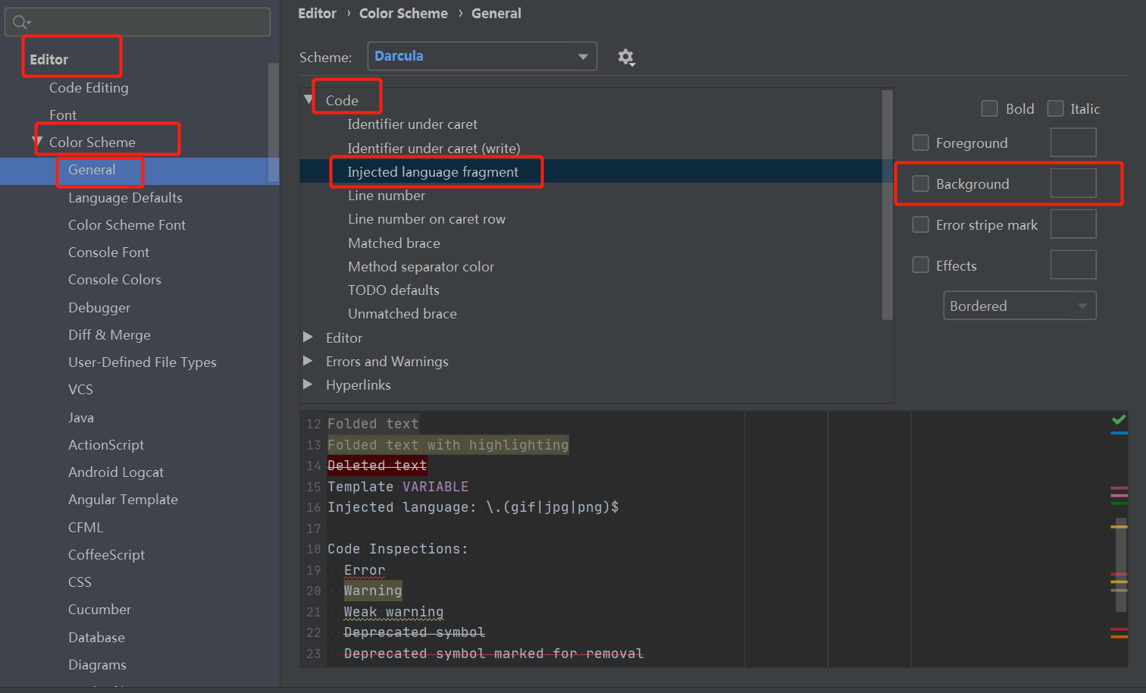Viewport: 1146px width, 693px height.
Task: Open CoffeeScript color settings
Action: (x=106, y=554)
